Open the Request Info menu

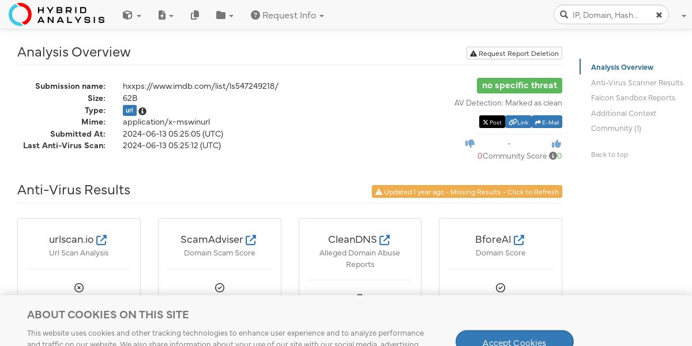[x=287, y=16]
